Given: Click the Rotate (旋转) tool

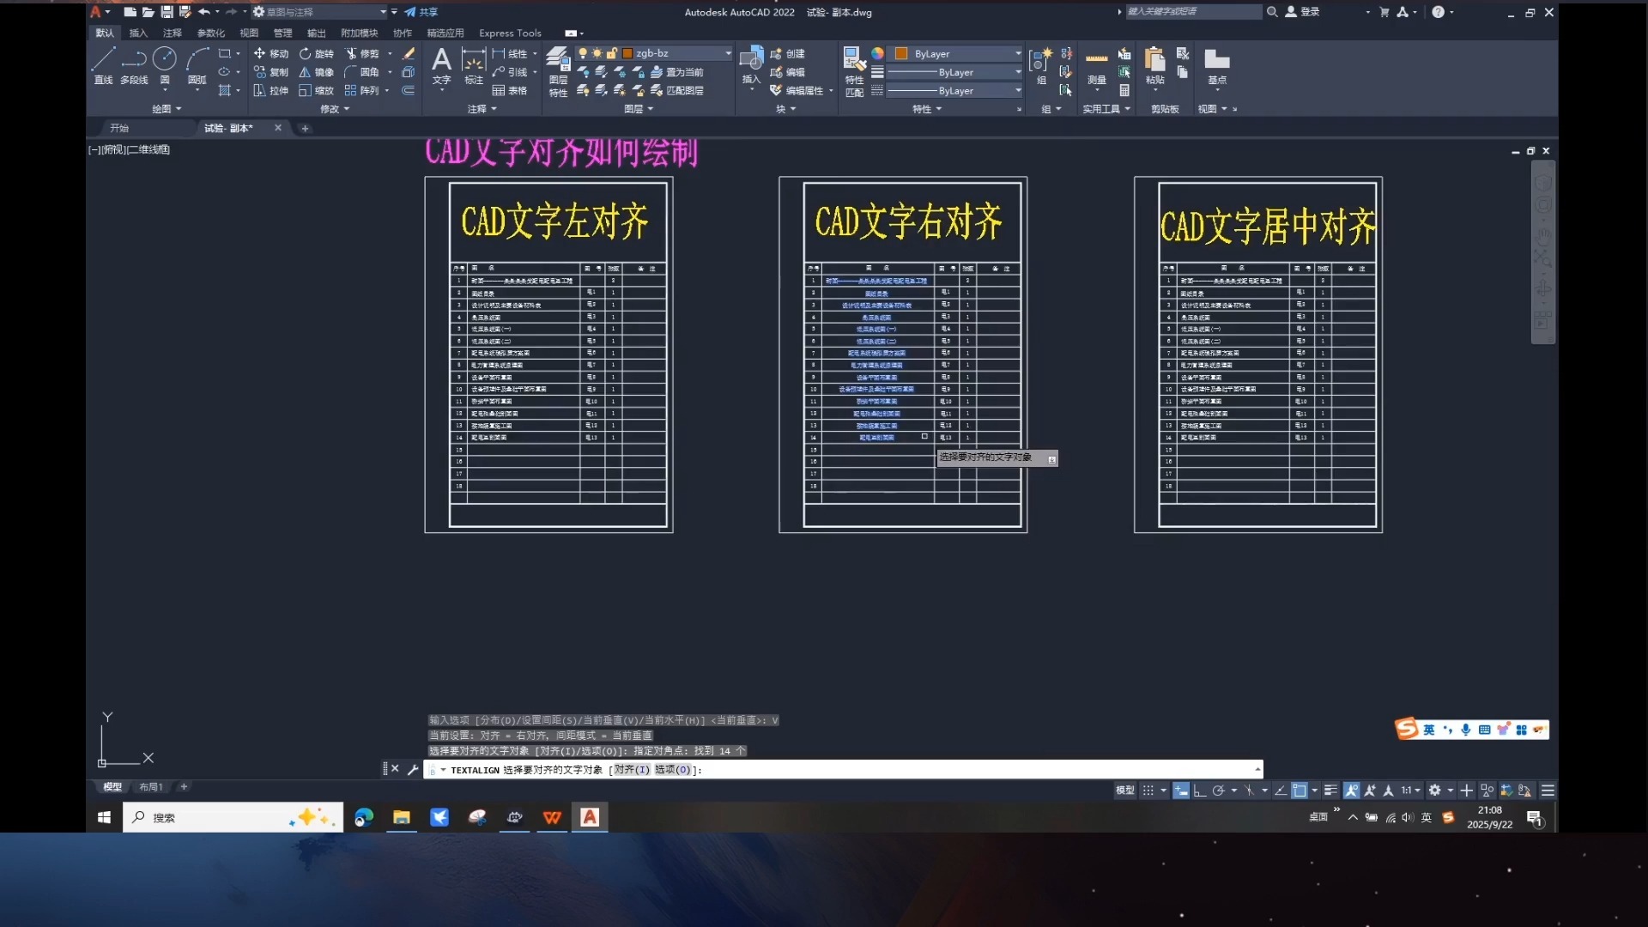Looking at the screenshot, I should tap(317, 53).
